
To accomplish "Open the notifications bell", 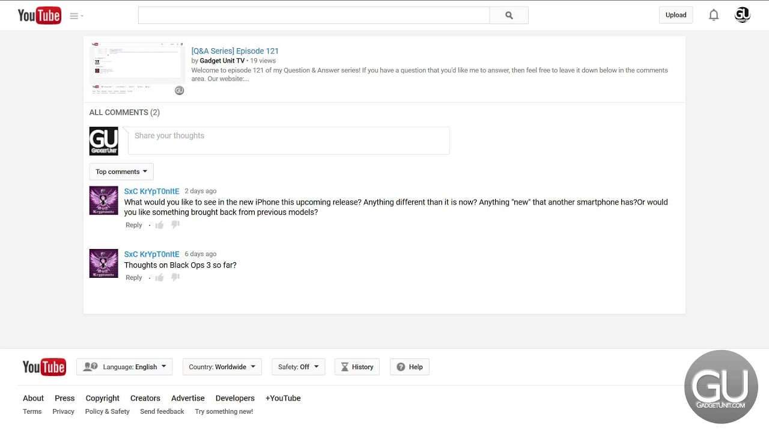I will click(x=714, y=15).
